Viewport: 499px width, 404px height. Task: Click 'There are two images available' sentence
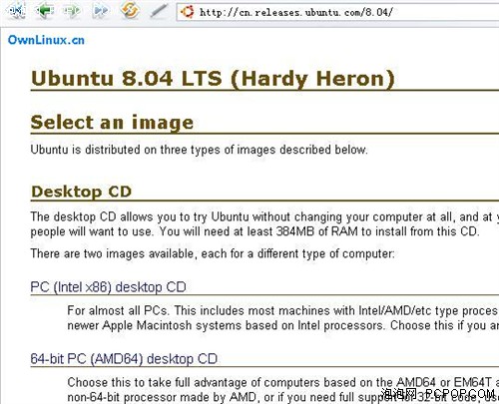tap(213, 253)
